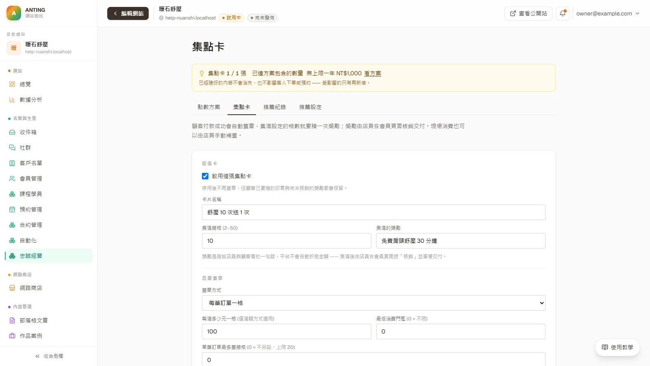Click the 集點卡 page heading
The image size is (650, 366).
[x=208, y=47]
